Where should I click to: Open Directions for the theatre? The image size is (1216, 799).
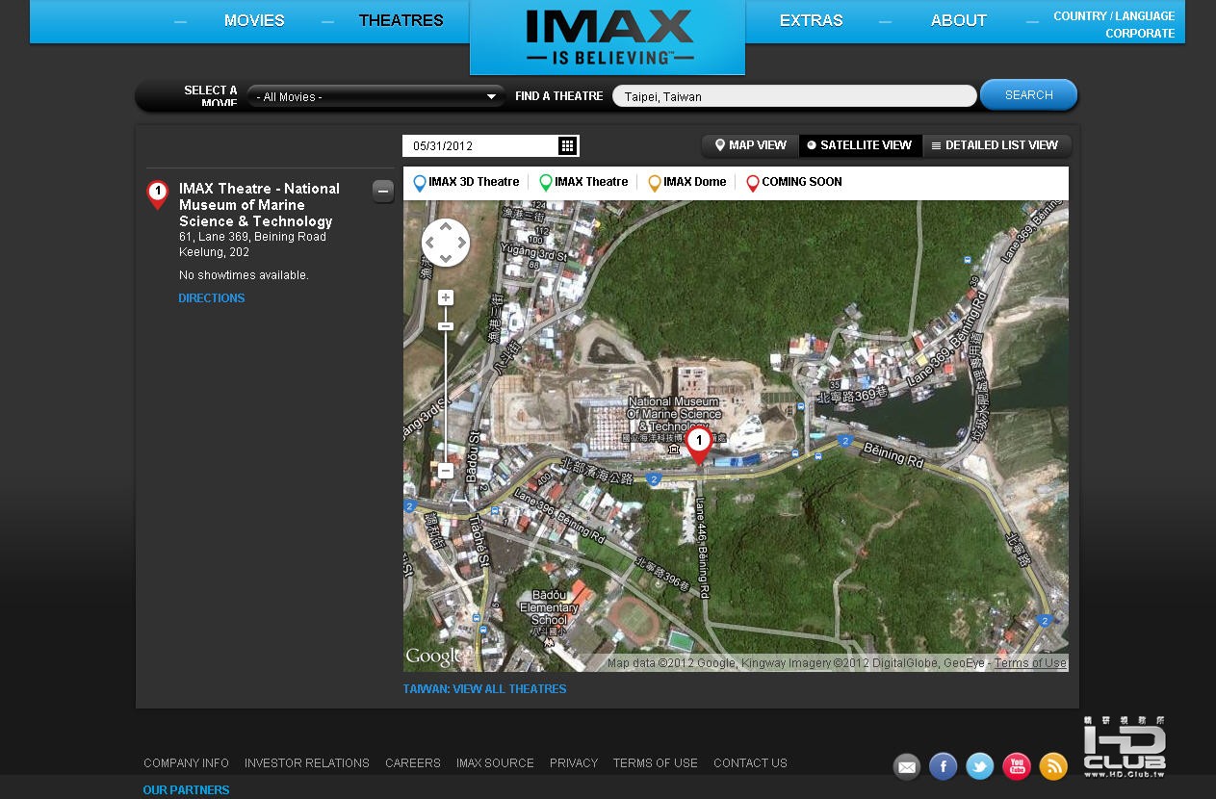click(x=212, y=298)
